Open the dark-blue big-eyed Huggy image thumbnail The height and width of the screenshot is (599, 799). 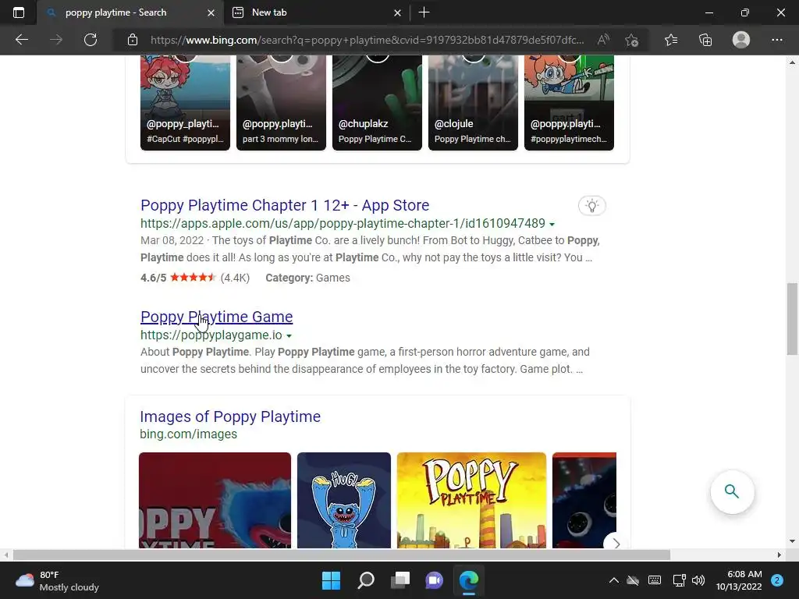click(x=584, y=500)
